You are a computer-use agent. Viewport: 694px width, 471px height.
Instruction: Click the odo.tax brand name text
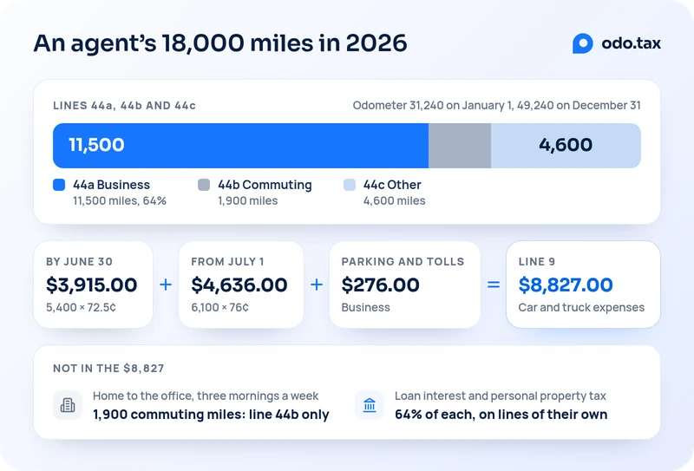(x=632, y=43)
